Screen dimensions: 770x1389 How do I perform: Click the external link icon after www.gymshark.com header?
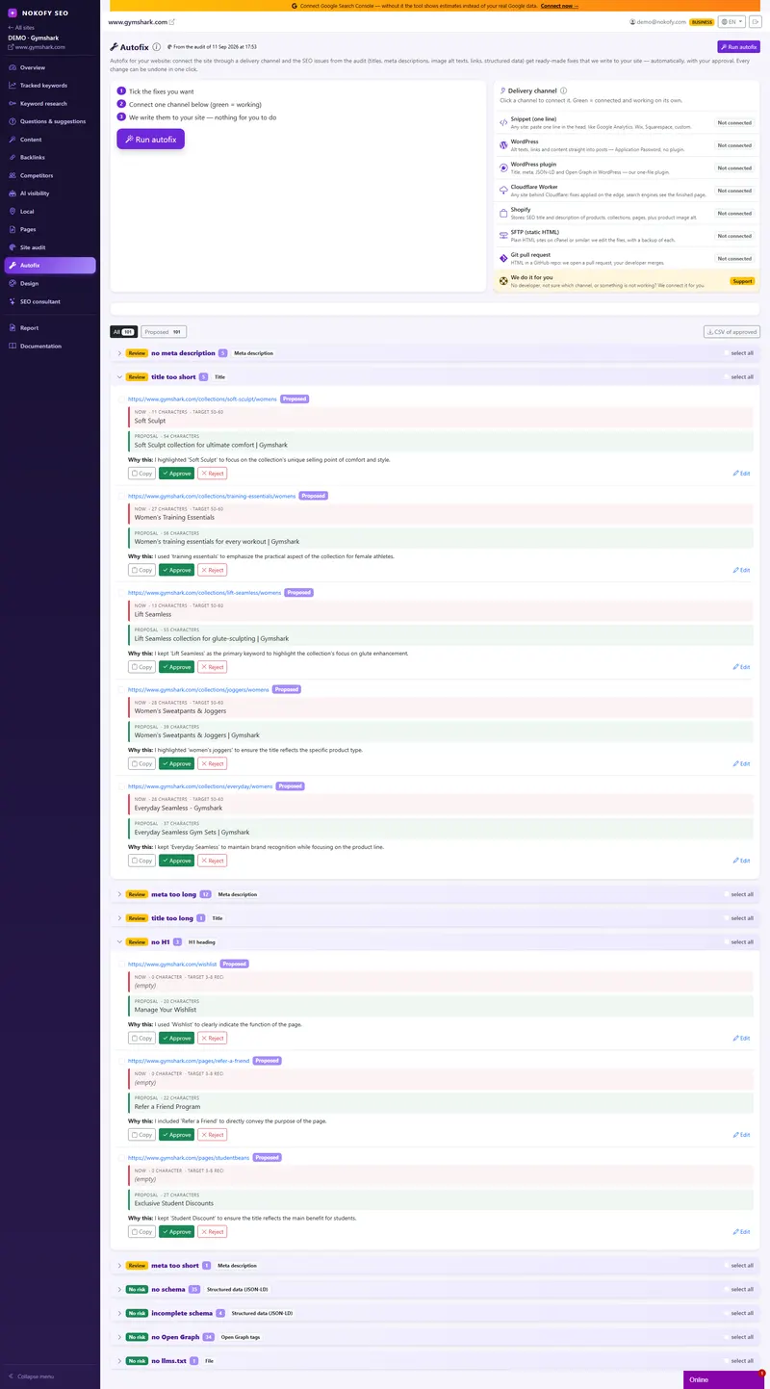172,21
